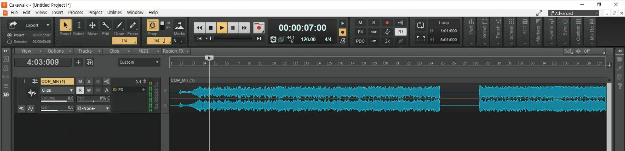Click the Rewind transport button
625x151 pixels.
tap(199, 28)
